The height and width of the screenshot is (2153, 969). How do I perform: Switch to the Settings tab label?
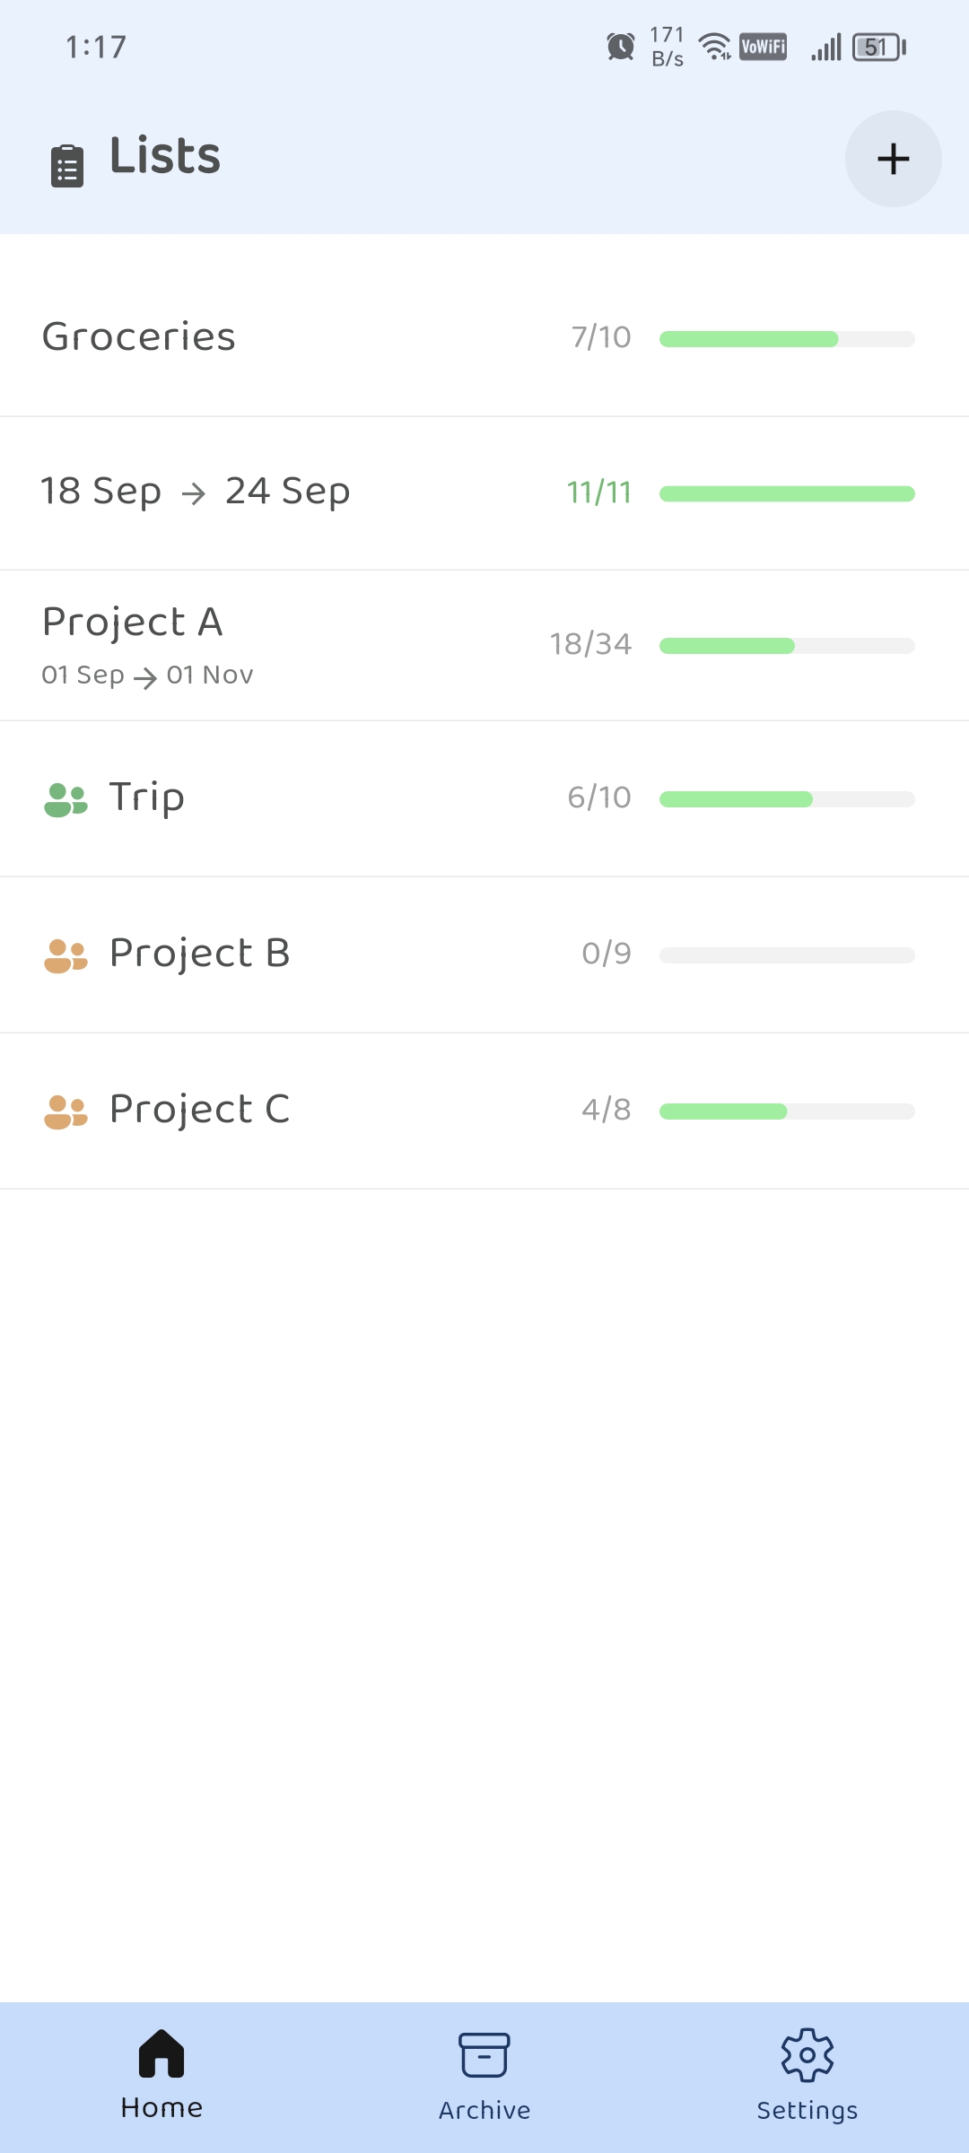click(807, 2110)
